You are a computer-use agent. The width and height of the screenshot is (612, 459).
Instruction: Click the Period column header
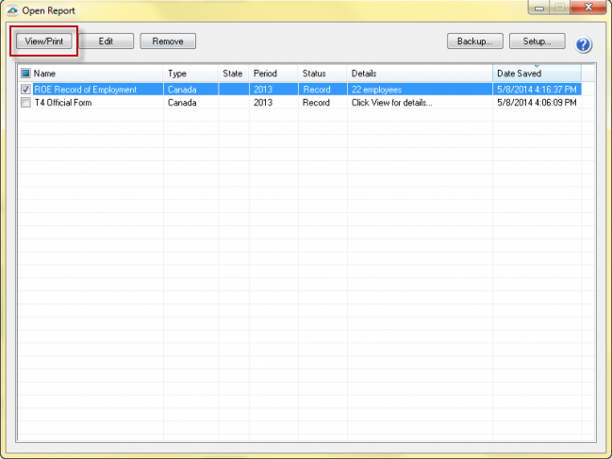pos(272,74)
